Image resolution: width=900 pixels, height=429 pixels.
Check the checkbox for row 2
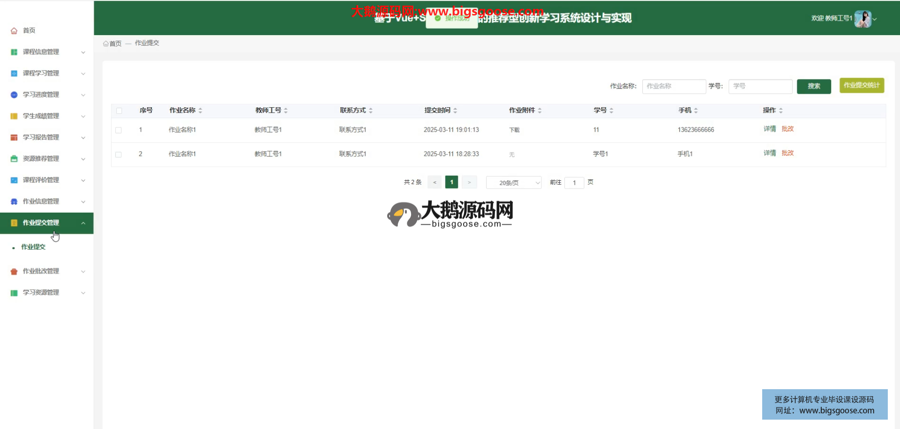(119, 155)
